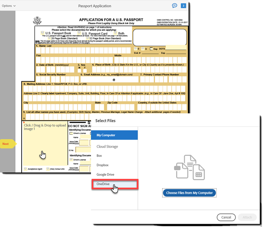Image resolution: width=264 pixels, height=227 pixels.
Task: Open the comments speech bubble icon
Action: (175, 6)
